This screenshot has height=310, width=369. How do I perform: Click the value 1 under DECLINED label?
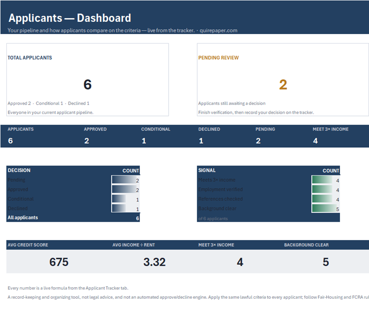(x=201, y=141)
